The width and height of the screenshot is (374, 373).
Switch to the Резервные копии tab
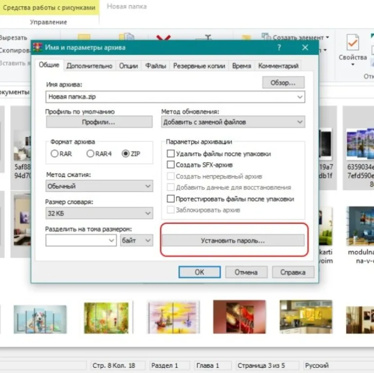[x=199, y=66]
